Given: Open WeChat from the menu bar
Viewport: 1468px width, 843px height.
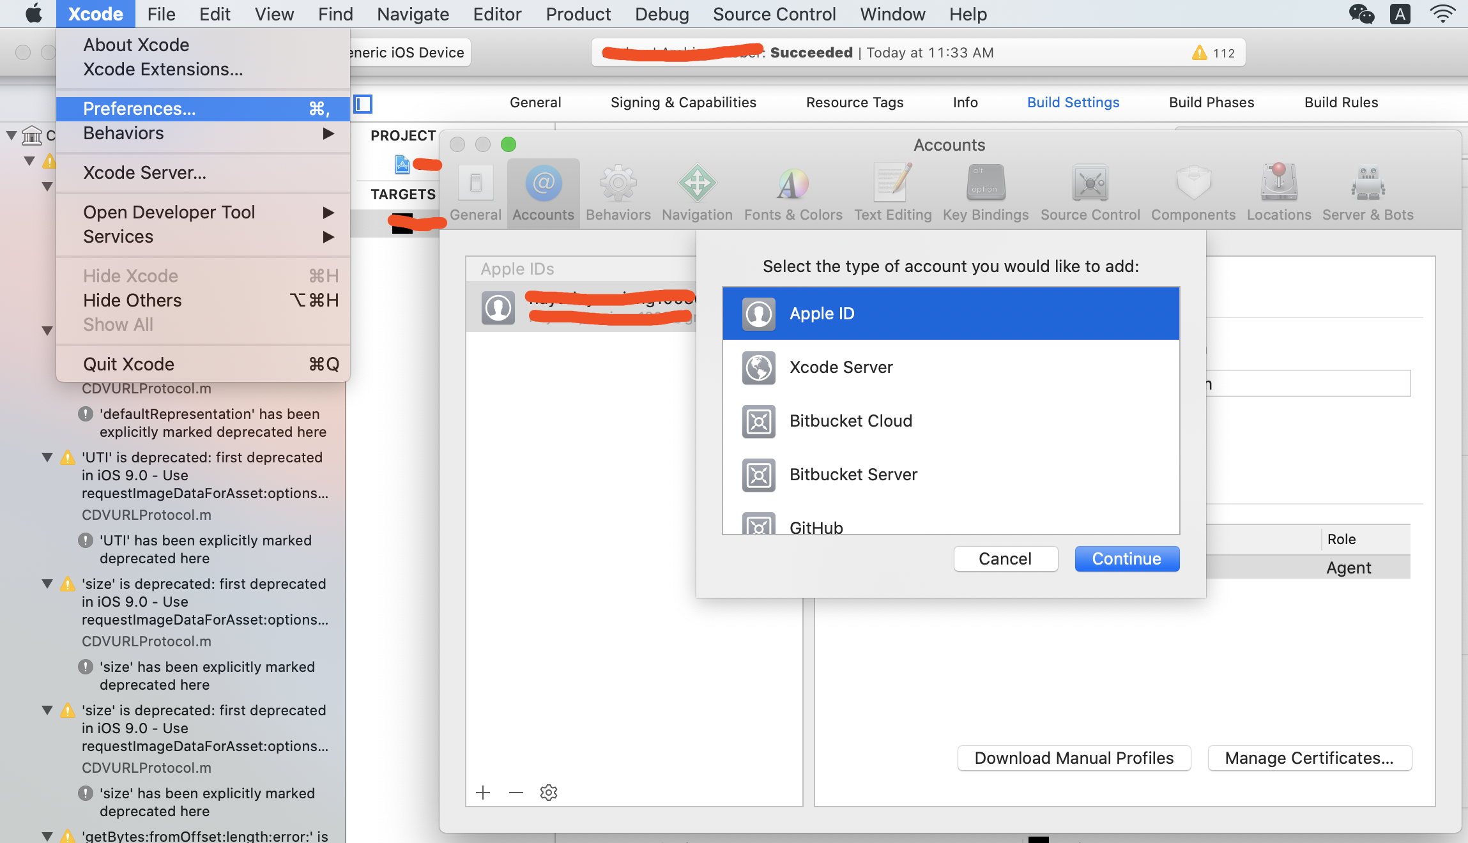Looking at the screenshot, I should [1361, 13].
